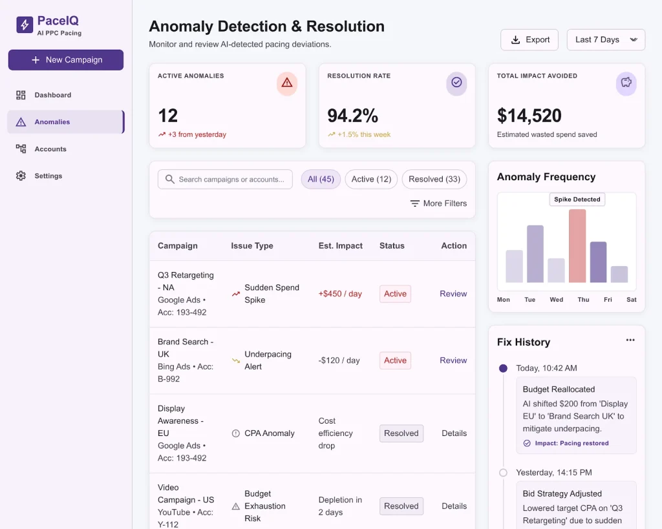Image resolution: width=662 pixels, height=529 pixels.
Task: Click the PaceIQ lightning bolt logo
Action: coord(25,25)
